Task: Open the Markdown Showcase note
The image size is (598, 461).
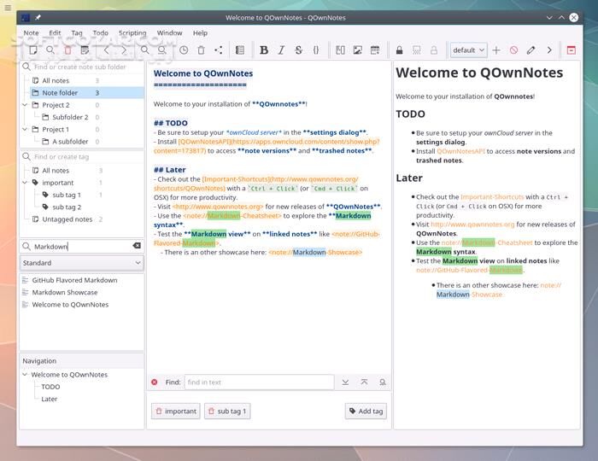Action: [64, 292]
